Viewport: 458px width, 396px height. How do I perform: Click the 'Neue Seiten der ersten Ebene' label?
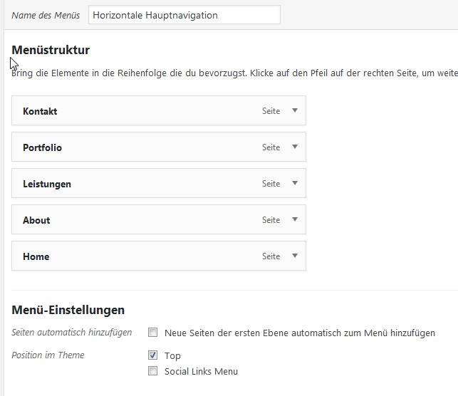299,333
